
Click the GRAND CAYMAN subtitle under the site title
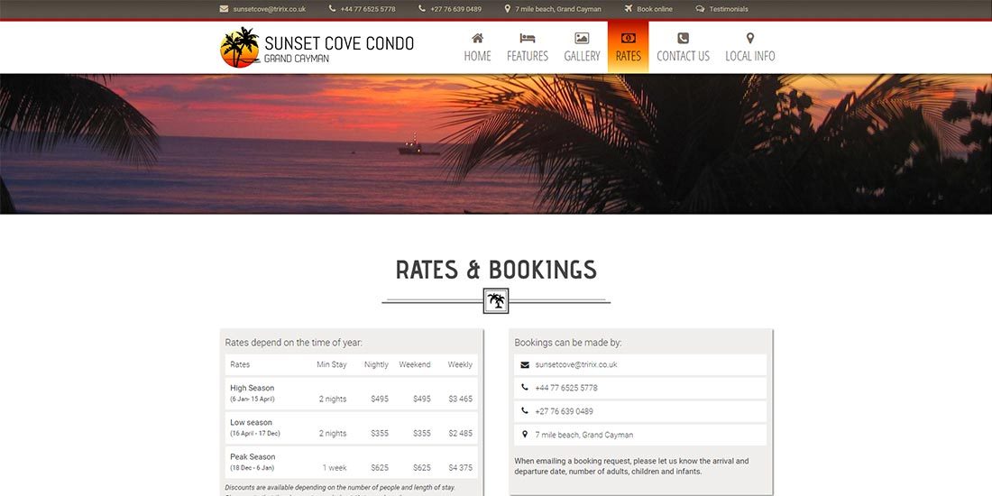pos(296,59)
